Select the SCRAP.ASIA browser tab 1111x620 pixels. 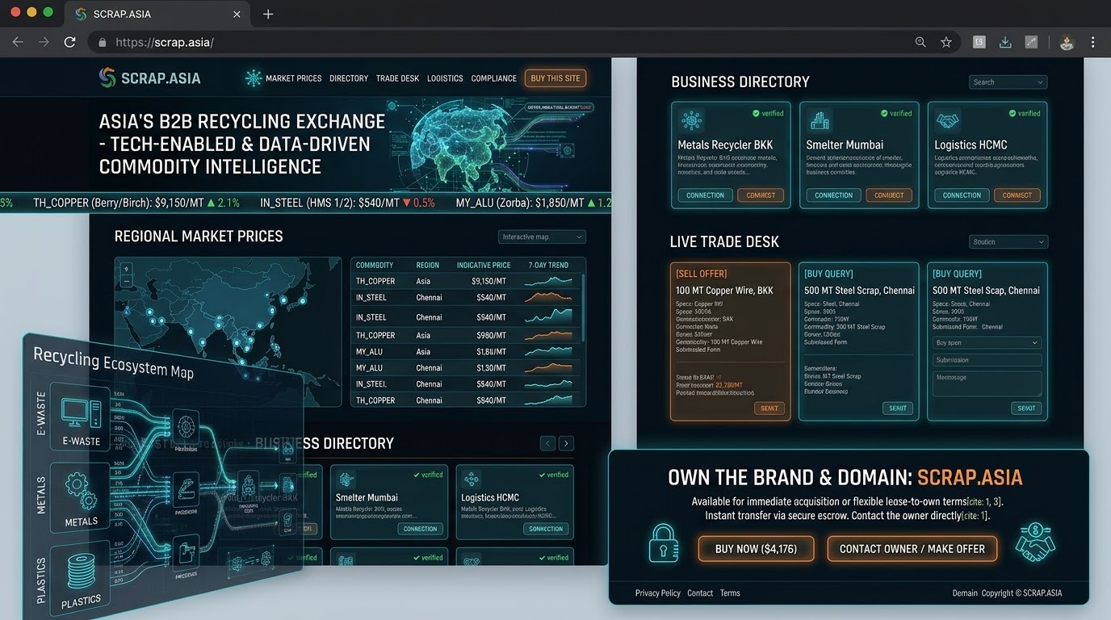pyautogui.click(x=157, y=14)
